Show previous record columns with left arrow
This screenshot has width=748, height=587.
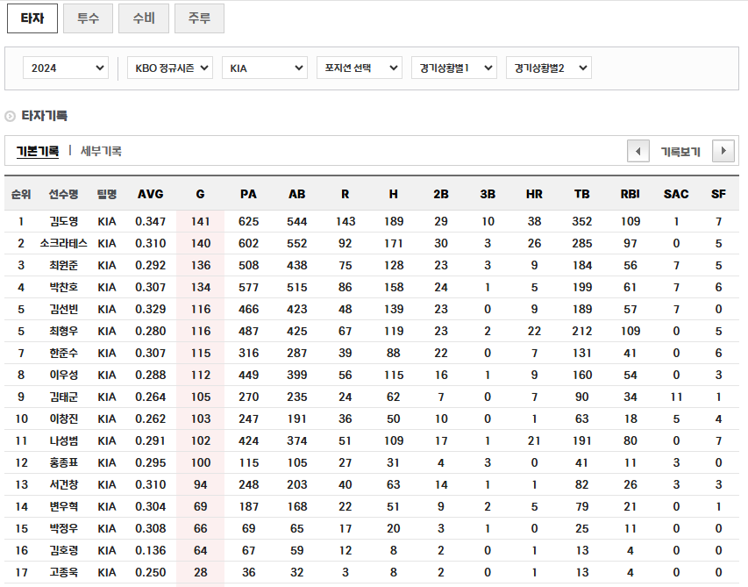[638, 151]
